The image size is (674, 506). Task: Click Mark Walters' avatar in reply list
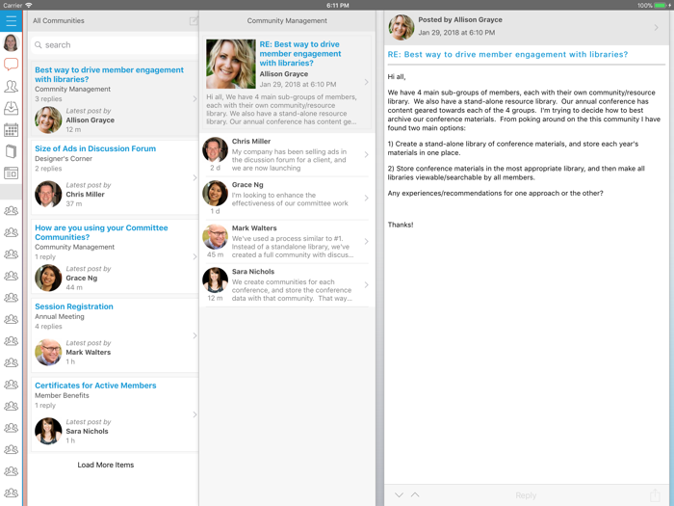pyautogui.click(x=215, y=237)
